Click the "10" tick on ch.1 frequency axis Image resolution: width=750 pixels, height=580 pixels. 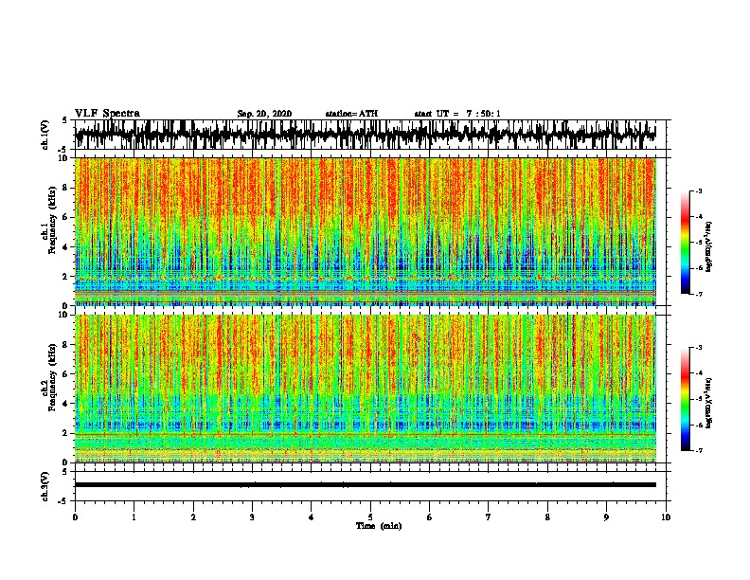tap(63, 158)
